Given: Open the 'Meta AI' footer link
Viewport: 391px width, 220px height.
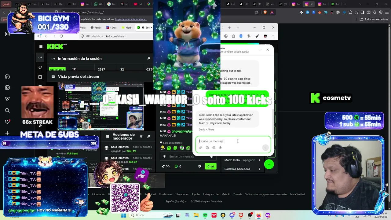Looking at the screenshot, I should click(x=226, y=194).
